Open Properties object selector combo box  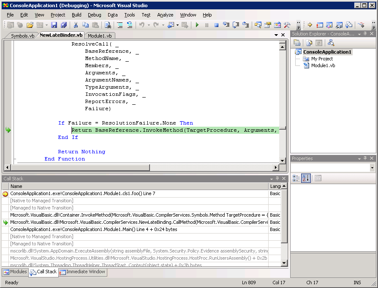pos(333,168)
